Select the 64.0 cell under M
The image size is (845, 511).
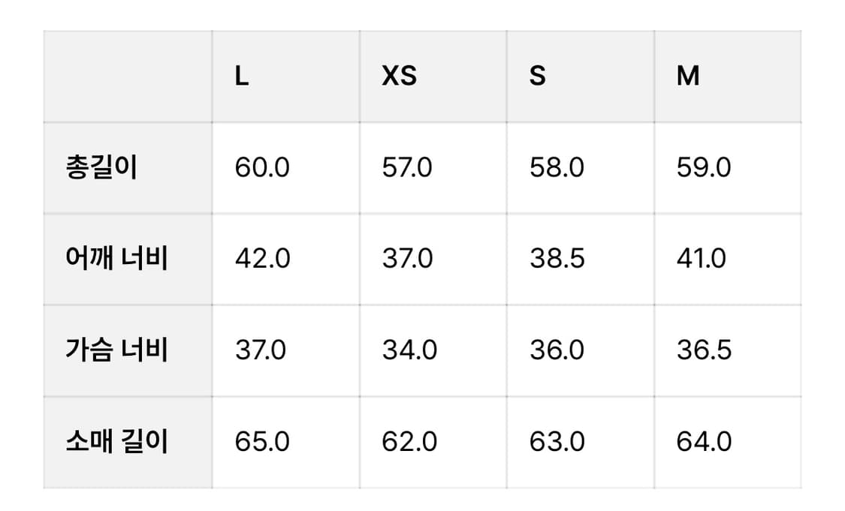tap(704, 441)
